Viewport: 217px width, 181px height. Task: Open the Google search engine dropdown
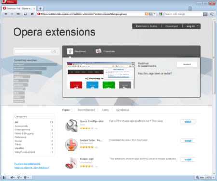click(x=161, y=14)
